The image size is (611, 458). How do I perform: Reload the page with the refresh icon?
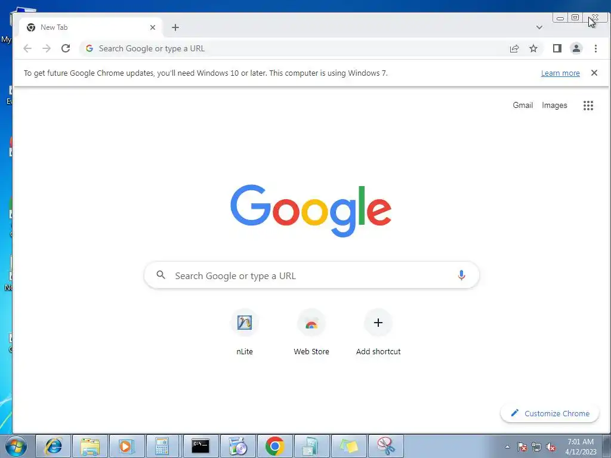coord(66,48)
